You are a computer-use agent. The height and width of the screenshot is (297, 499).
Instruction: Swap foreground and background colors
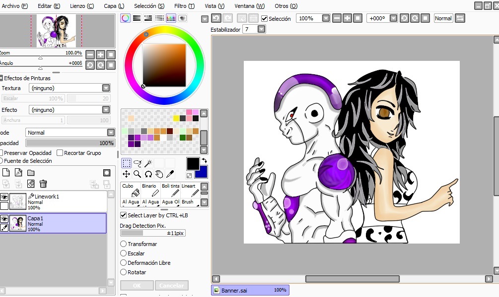[x=205, y=161]
